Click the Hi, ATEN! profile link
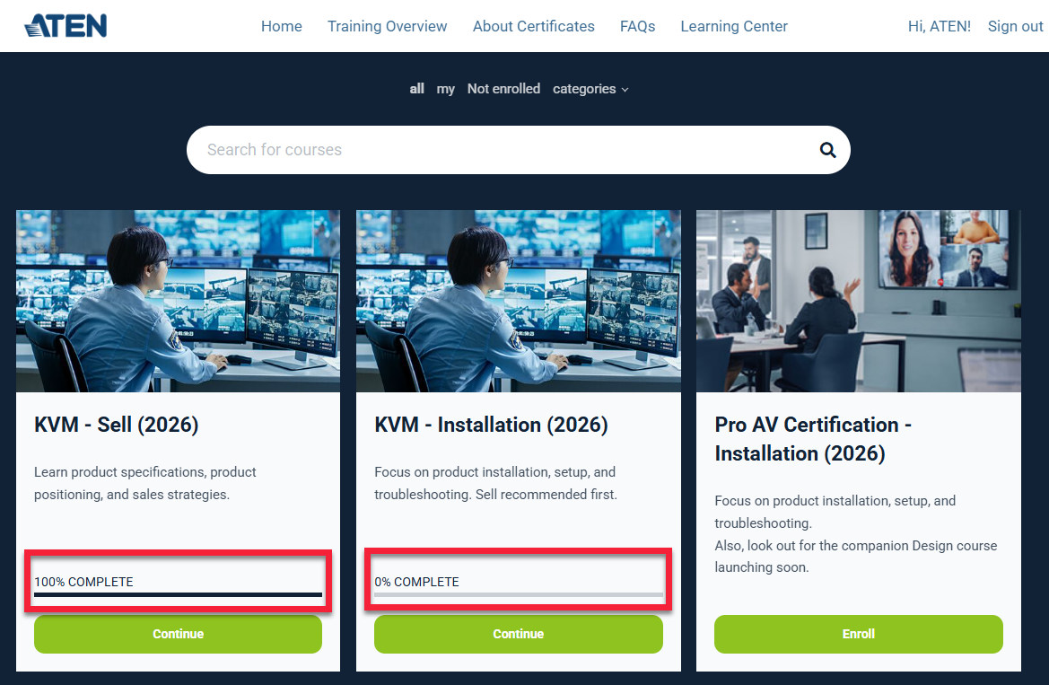 tap(939, 26)
